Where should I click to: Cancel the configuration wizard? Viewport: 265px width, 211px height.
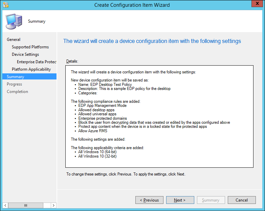(242, 200)
